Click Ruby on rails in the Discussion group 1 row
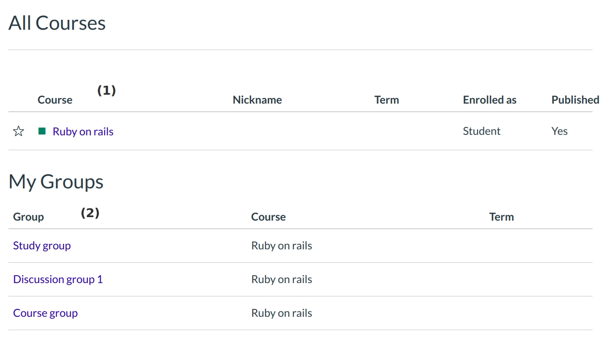Image resolution: width=605 pixels, height=348 pixels. [281, 279]
